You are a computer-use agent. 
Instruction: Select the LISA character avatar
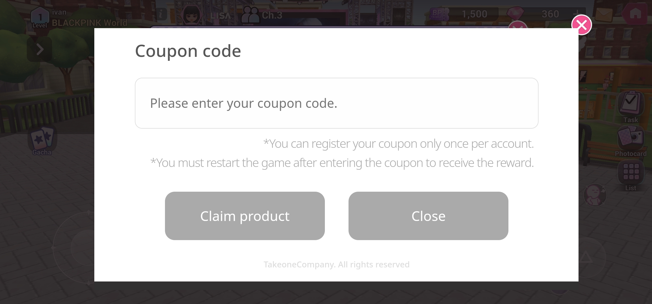[x=191, y=15]
